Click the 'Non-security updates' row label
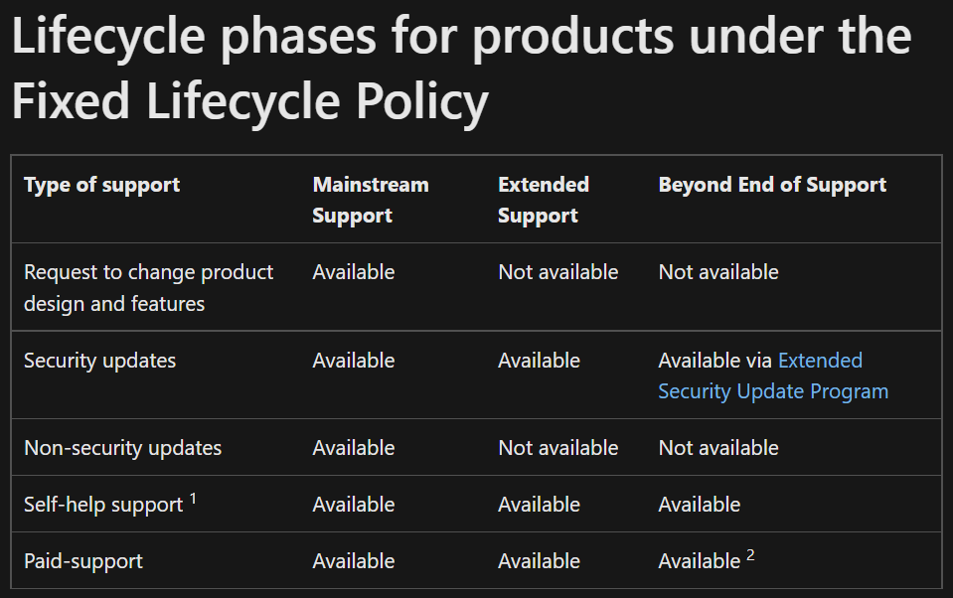The image size is (953, 598). pyautogui.click(x=123, y=448)
